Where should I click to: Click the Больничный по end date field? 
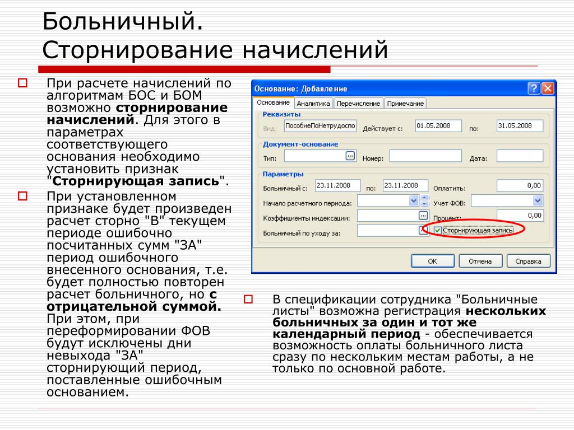(x=406, y=186)
